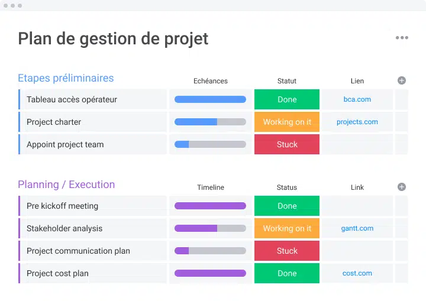Collapse the Planning / Execution group title
This screenshot has height=301, width=426.
66,185
